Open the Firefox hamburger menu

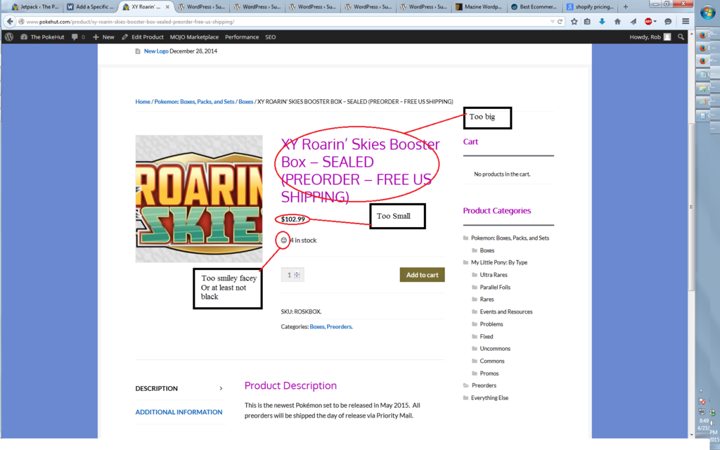tap(686, 21)
